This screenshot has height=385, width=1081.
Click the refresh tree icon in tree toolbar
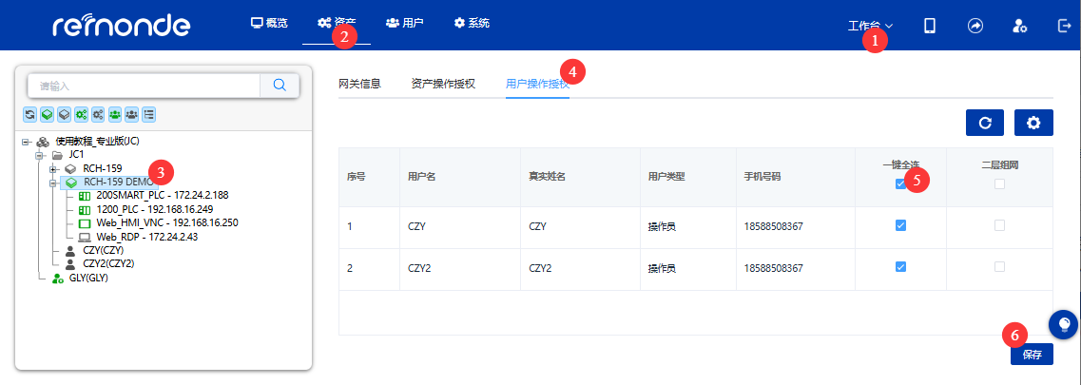(x=30, y=114)
